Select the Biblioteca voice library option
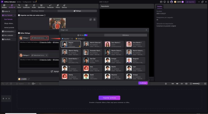The width and height of the screenshot is (208, 114). point(126,35)
